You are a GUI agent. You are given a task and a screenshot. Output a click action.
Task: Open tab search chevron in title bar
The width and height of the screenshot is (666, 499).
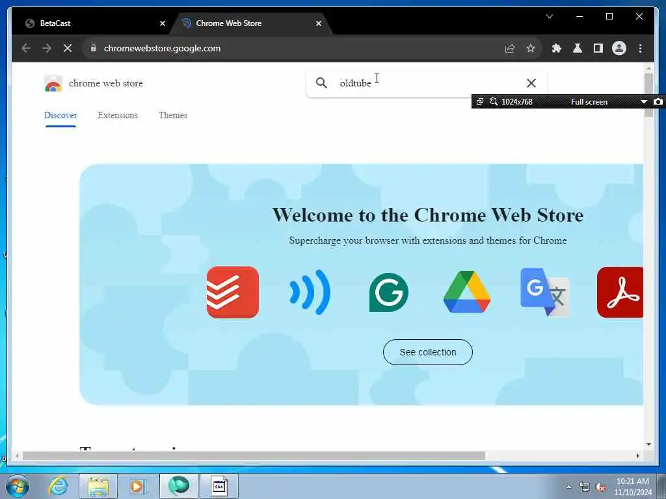click(x=549, y=16)
